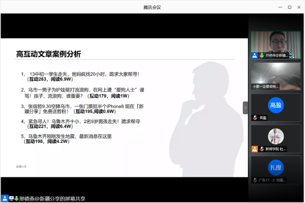Click the orange user icon on 新闻学院 tile
Viewport: 305px width, 203px height.
point(254,149)
